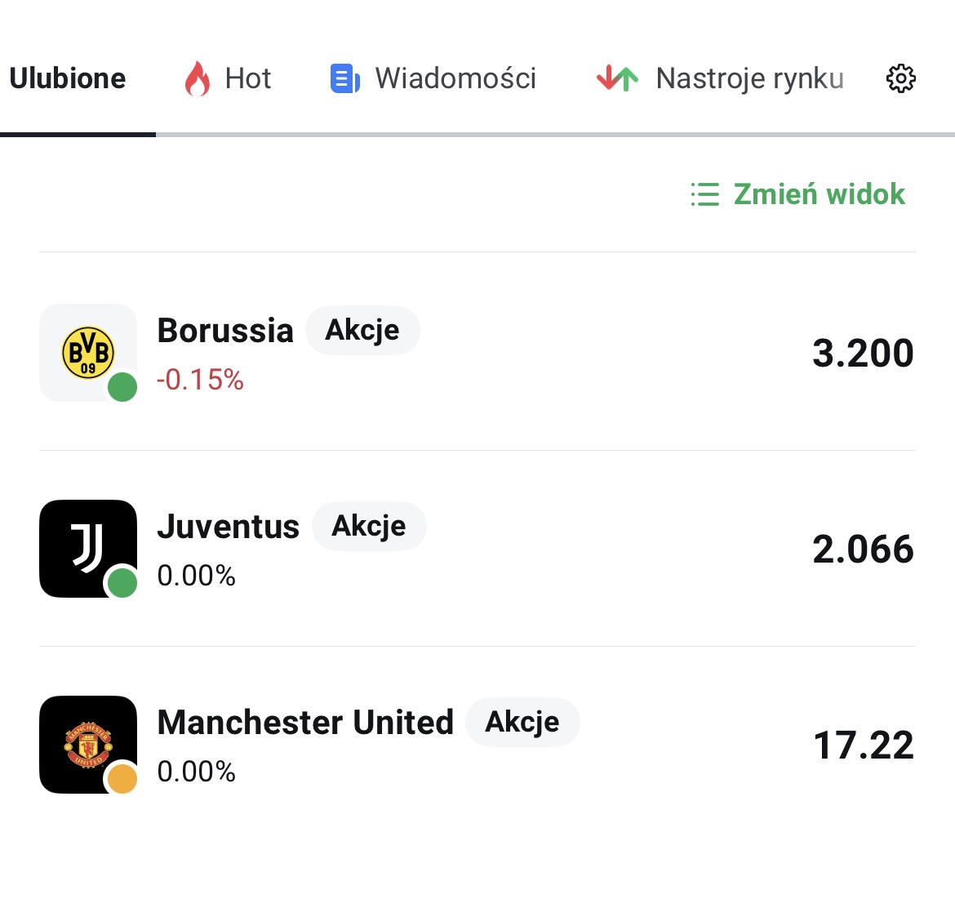Click the Juventus logo
Image resolution: width=955 pixels, height=899 pixels.
pyautogui.click(x=87, y=547)
